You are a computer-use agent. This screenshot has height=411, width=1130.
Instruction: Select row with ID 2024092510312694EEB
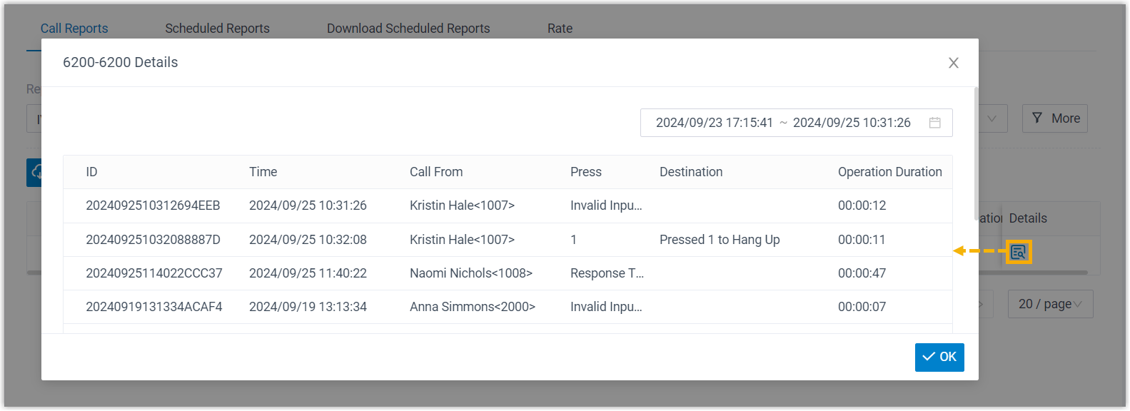(x=153, y=205)
